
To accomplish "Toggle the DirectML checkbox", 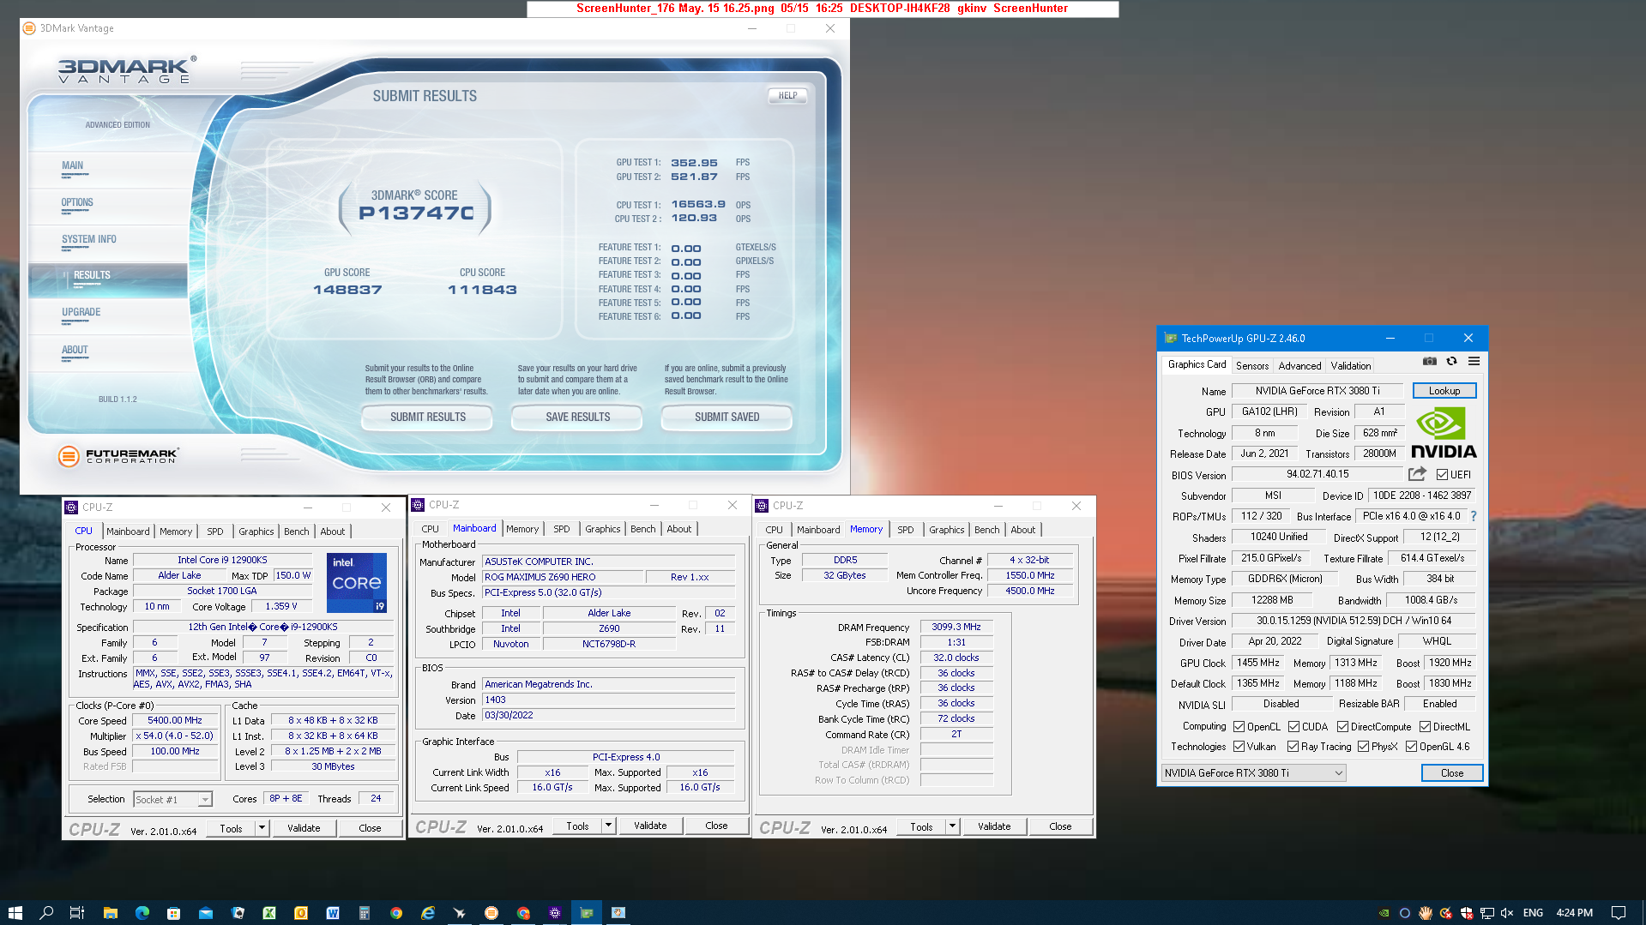I will [x=1425, y=726].
